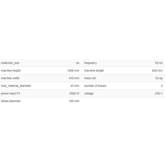The image size is (165, 165).
Task: Select the 3000 W power value
Action: click(x=74, y=94)
